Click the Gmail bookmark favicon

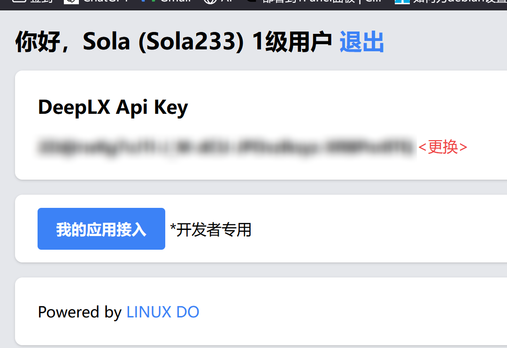click(x=149, y=1)
